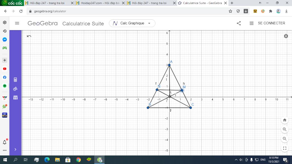Click SE CONNECTER to sign in
The width and height of the screenshot is (292, 164).
(271, 23)
